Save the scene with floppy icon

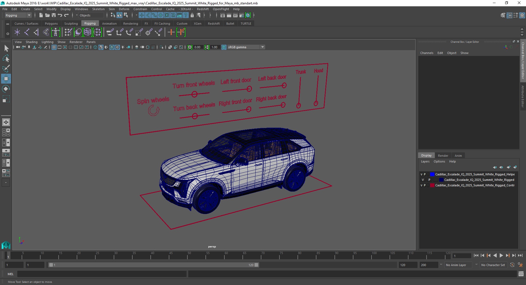tap(54, 15)
